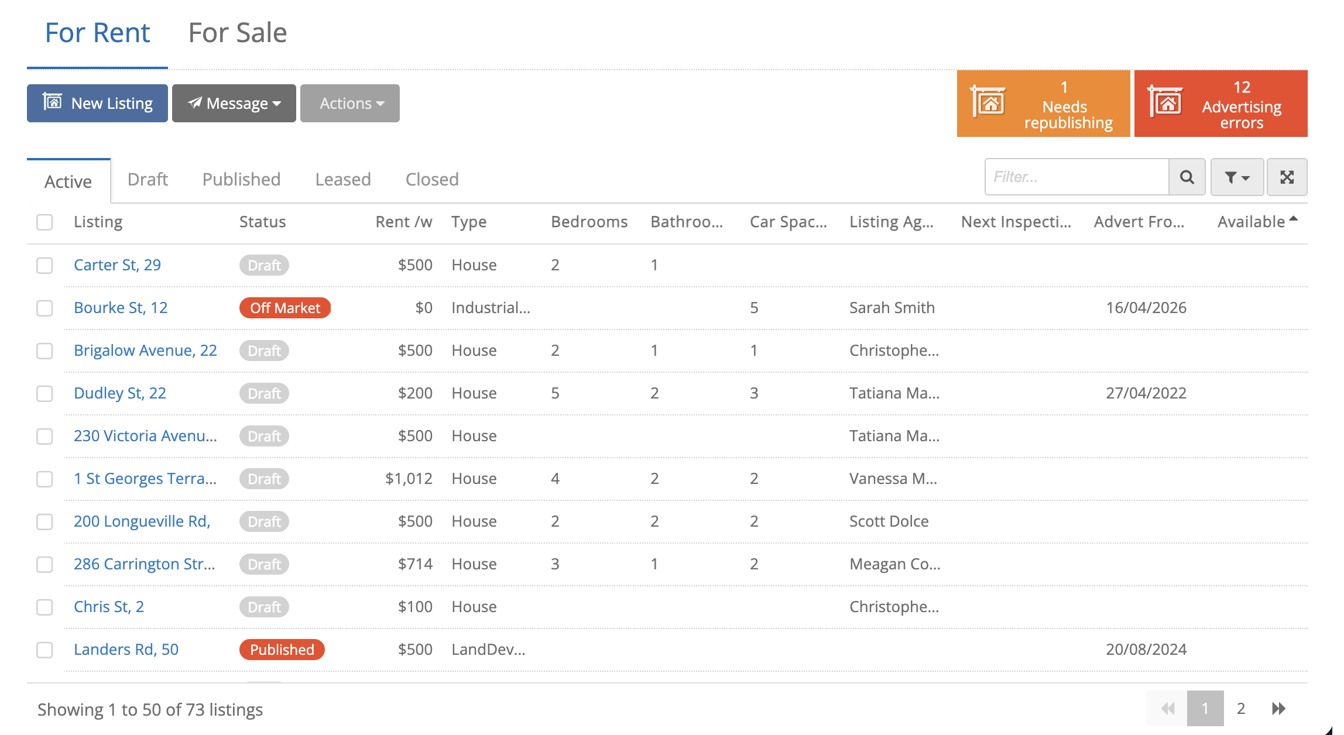The height and width of the screenshot is (735, 1344).
Task: Go to the last page arrow
Action: click(x=1279, y=709)
